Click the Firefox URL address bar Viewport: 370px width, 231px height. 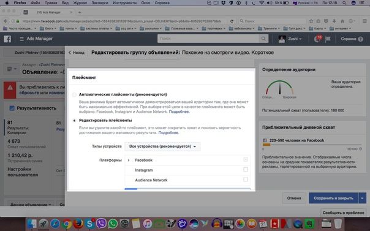click(122, 21)
